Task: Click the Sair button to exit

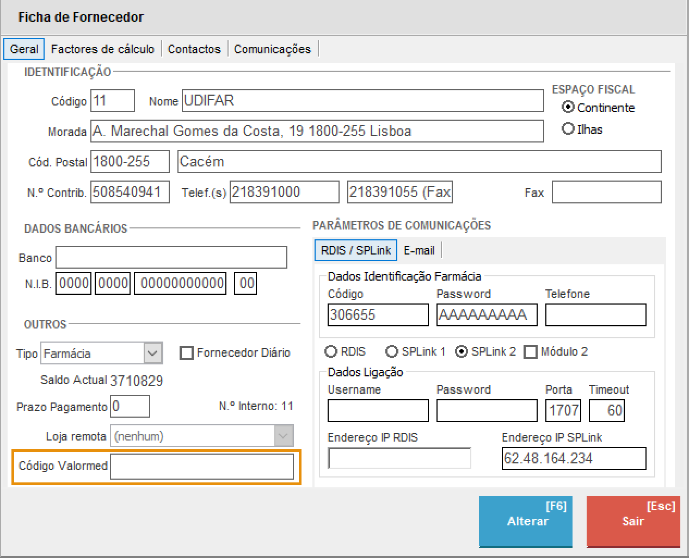Action: (x=633, y=520)
